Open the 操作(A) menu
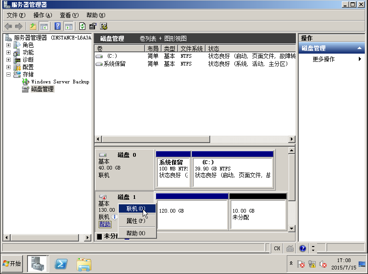 click(x=43, y=15)
